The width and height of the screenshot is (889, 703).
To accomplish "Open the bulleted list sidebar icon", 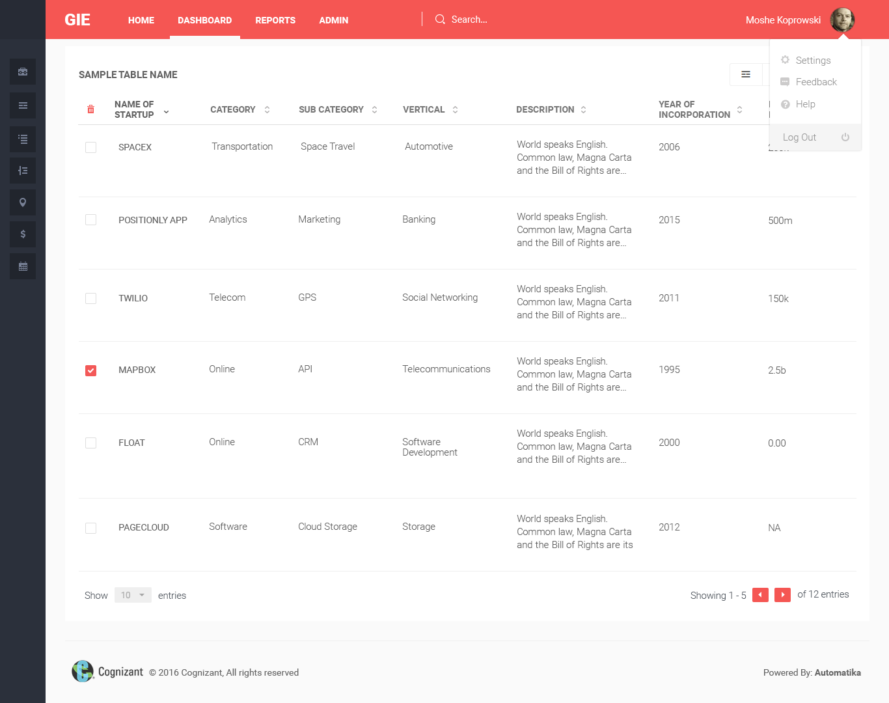I will coord(23,139).
